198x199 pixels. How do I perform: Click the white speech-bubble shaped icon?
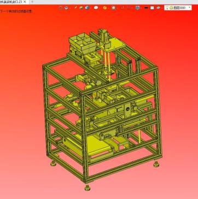(x=96, y=8)
